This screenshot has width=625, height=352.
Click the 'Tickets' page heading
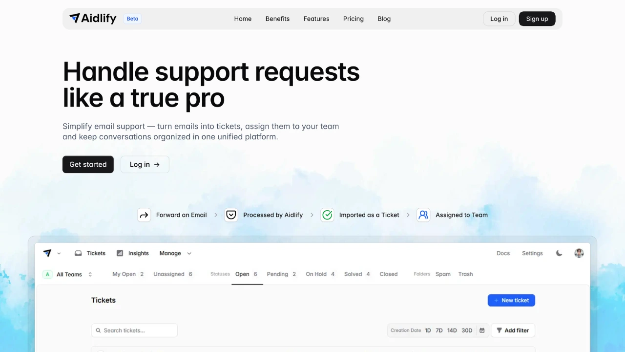[x=104, y=300]
